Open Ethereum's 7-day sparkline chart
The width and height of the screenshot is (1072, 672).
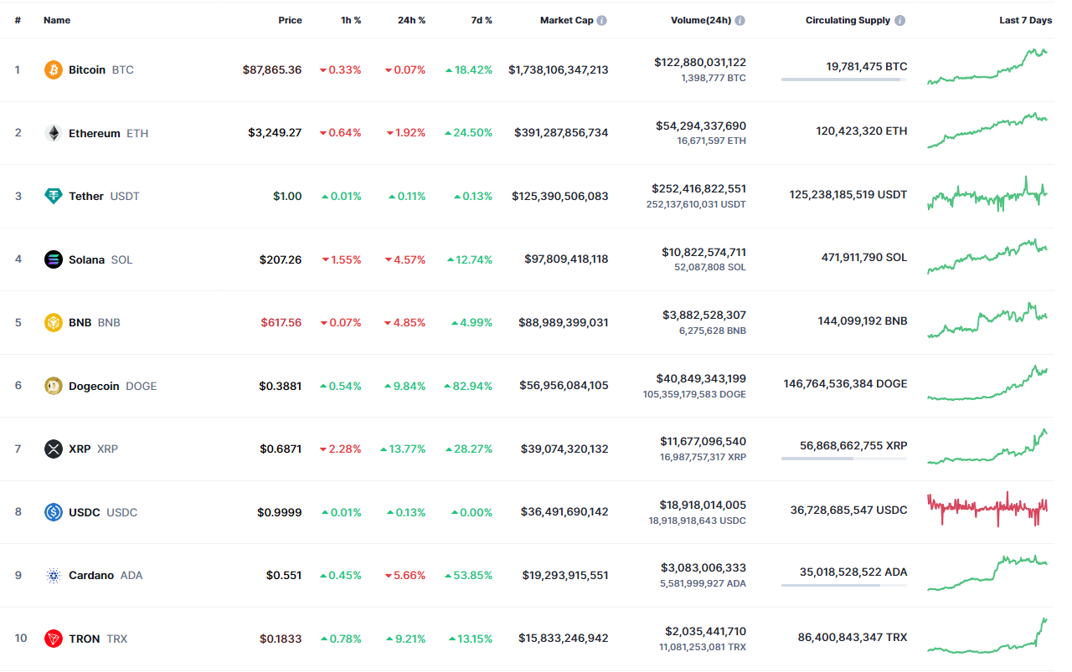pyautogui.click(x=987, y=131)
